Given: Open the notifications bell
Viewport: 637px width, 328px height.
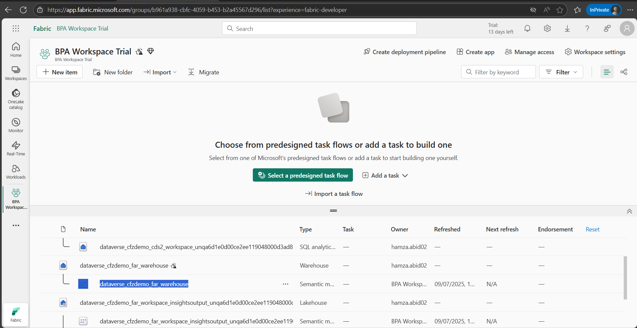Looking at the screenshot, I should point(527,29).
